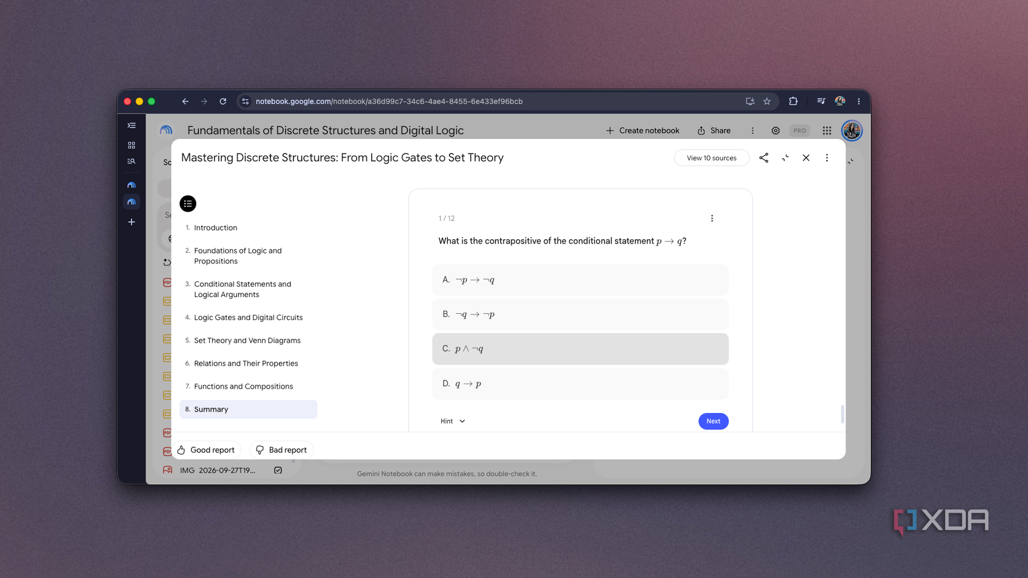
Task: Open the settings gear in the notebook header
Action: pos(776,131)
